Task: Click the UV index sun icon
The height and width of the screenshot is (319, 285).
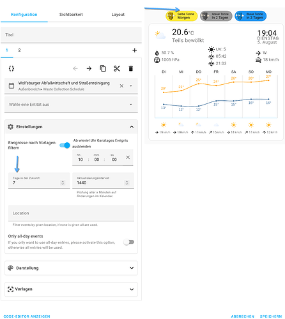Action: (211, 49)
